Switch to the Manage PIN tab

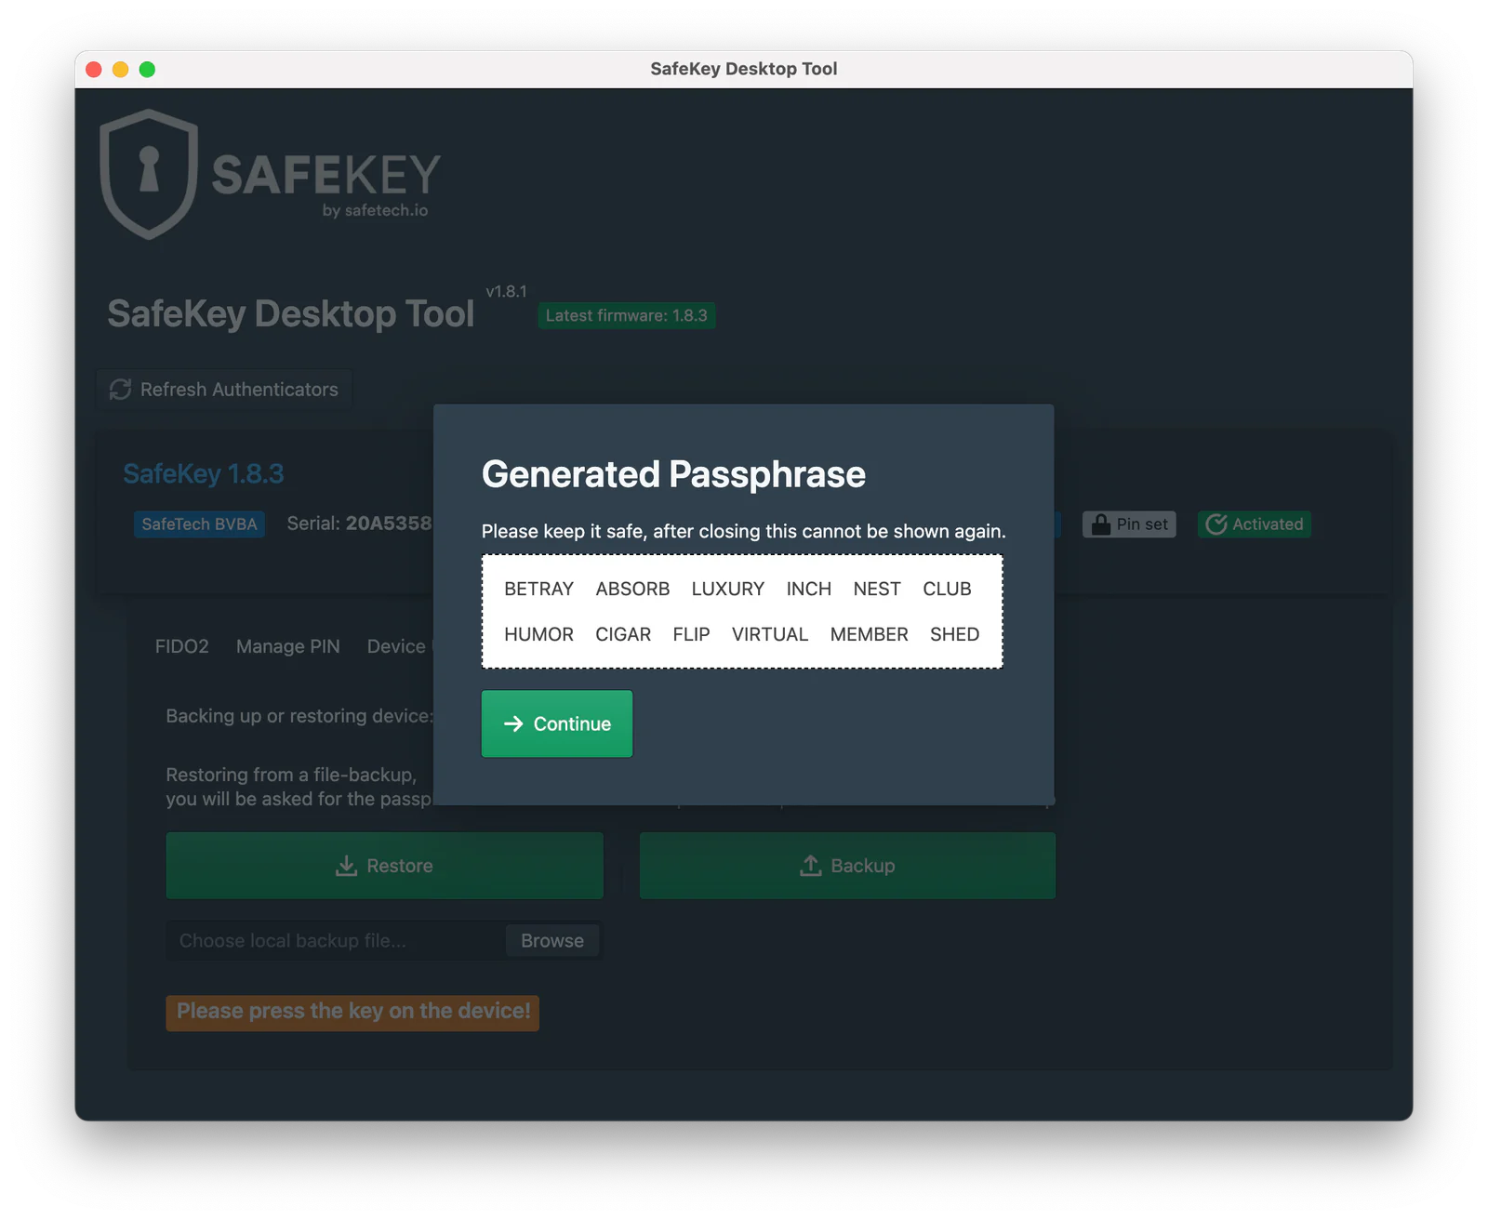click(288, 646)
